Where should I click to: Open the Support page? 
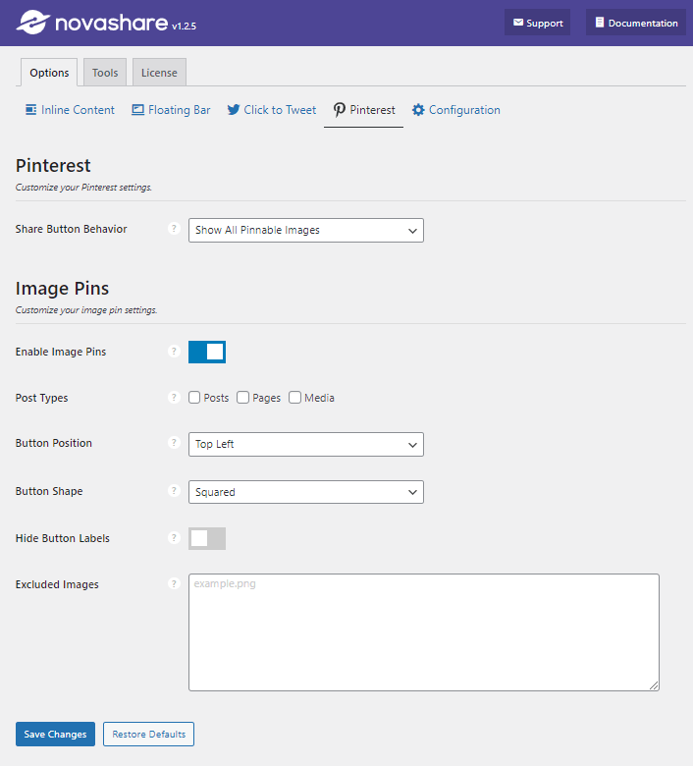[537, 23]
